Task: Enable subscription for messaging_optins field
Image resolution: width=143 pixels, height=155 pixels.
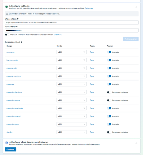Action: (109, 100)
